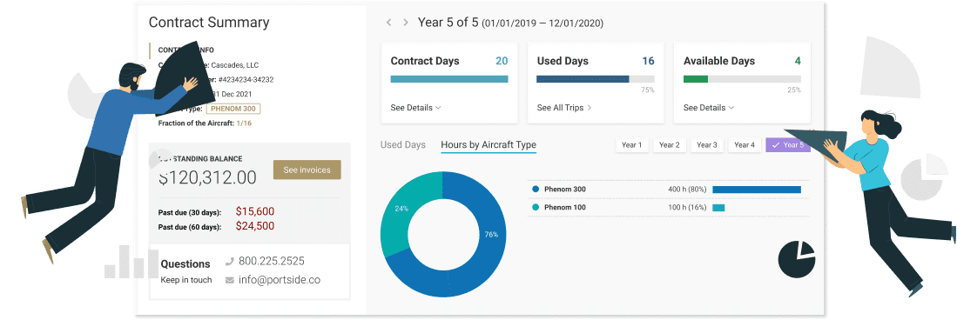Click the phone icon beside 800.225.2525
The height and width of the screenshot is (320, 957).
(x=230, y=262)
